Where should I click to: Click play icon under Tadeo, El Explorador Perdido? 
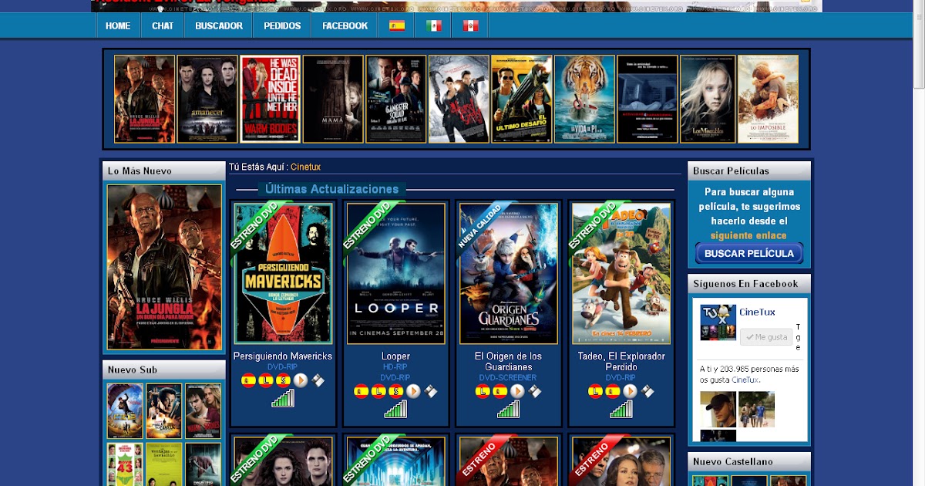[x=630, y=391]
